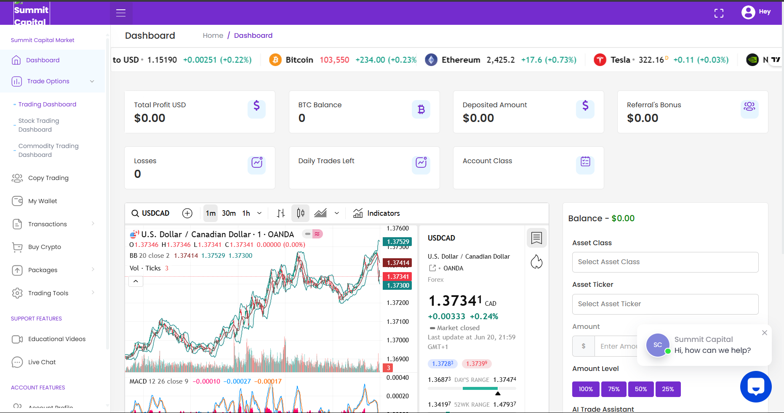
Task: Click the US flag pair symbol icon
Action: 134,234
